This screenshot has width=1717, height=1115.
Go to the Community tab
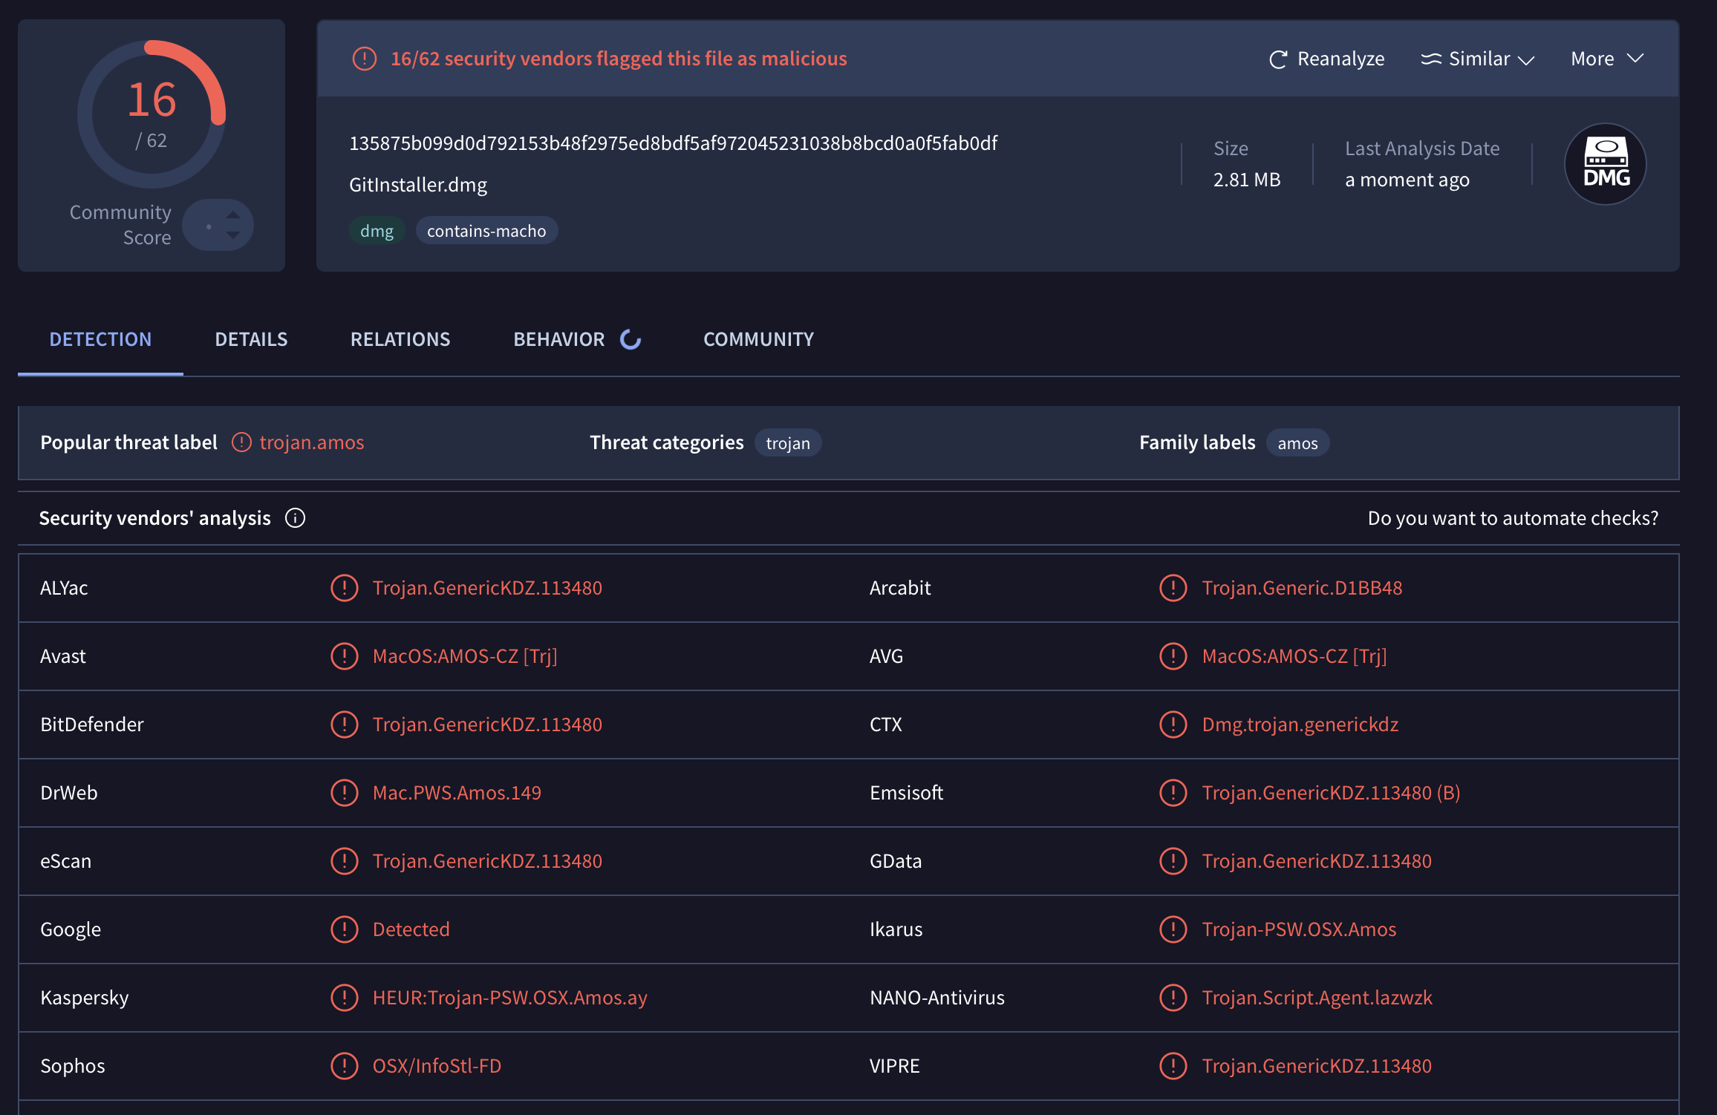(758, 339)
